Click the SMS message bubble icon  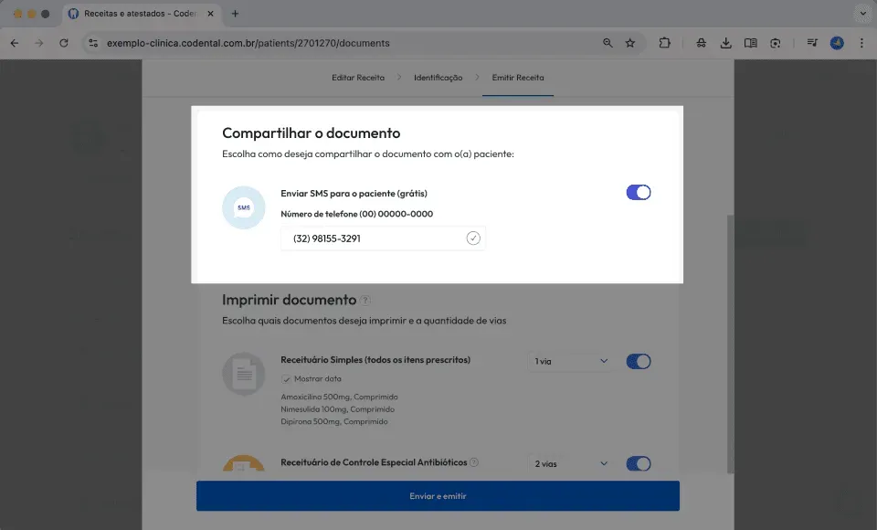tap(243, 207)
